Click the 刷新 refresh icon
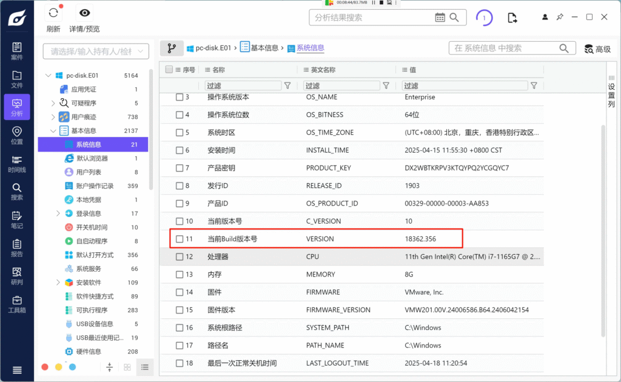The height and width of the screenshot is (382, 621). [x=53, y=13]
